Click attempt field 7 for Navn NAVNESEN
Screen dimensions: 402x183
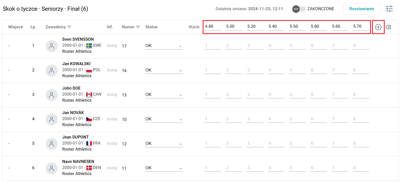coord(340,168)
